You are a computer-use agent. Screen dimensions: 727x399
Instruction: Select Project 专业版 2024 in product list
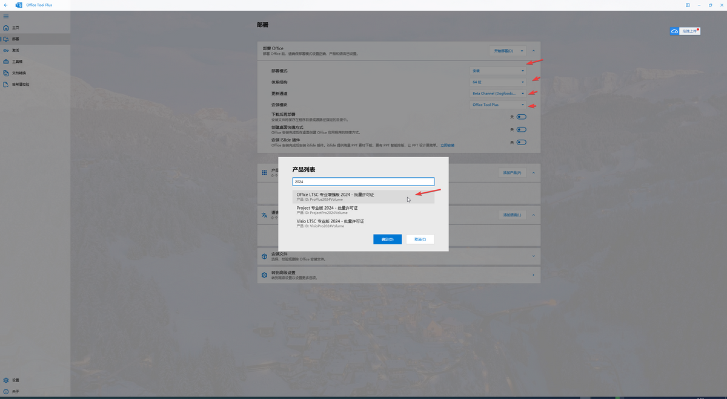click(363, 210)
